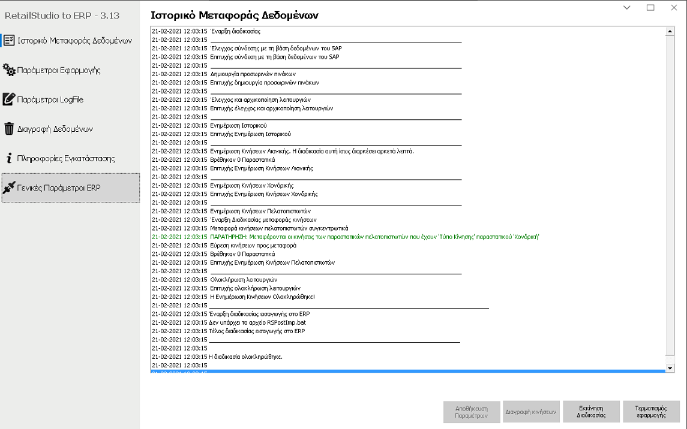Screen dimensions: 687x429
Task: Click the Αποθήκευση Παραμέτρων button
Action: 471,412
